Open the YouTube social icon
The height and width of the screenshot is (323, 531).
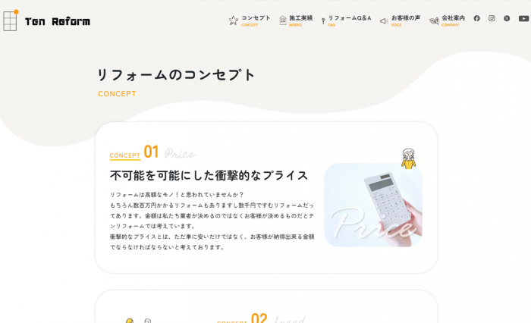pyautogui.click(x=524, y=18)
